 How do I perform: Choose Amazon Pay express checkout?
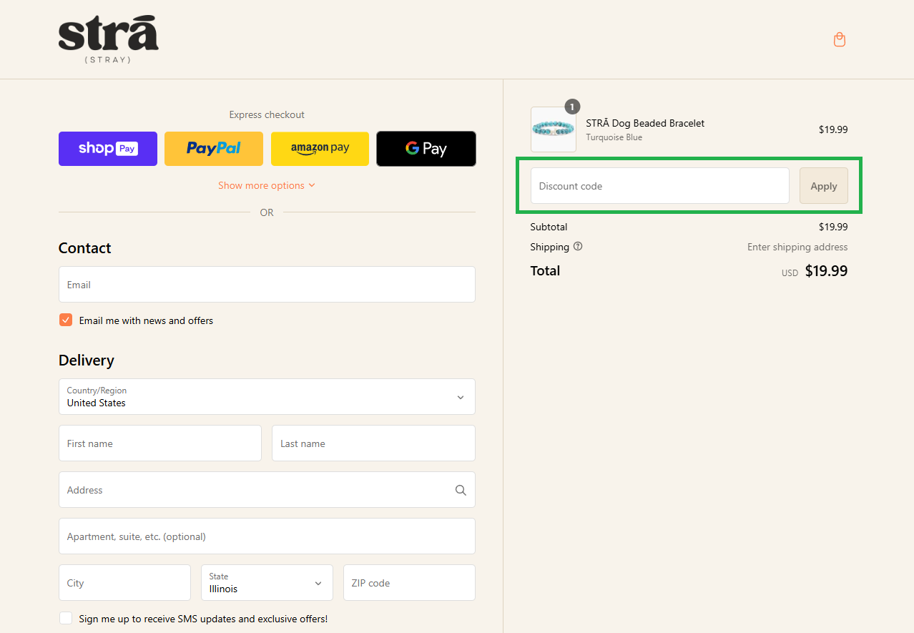(320, 149)
